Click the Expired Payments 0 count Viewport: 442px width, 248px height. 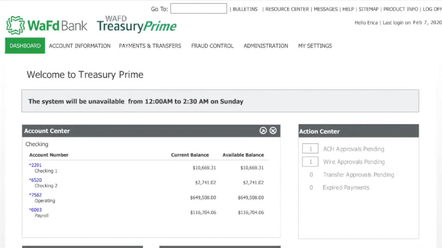pos(311,188)
